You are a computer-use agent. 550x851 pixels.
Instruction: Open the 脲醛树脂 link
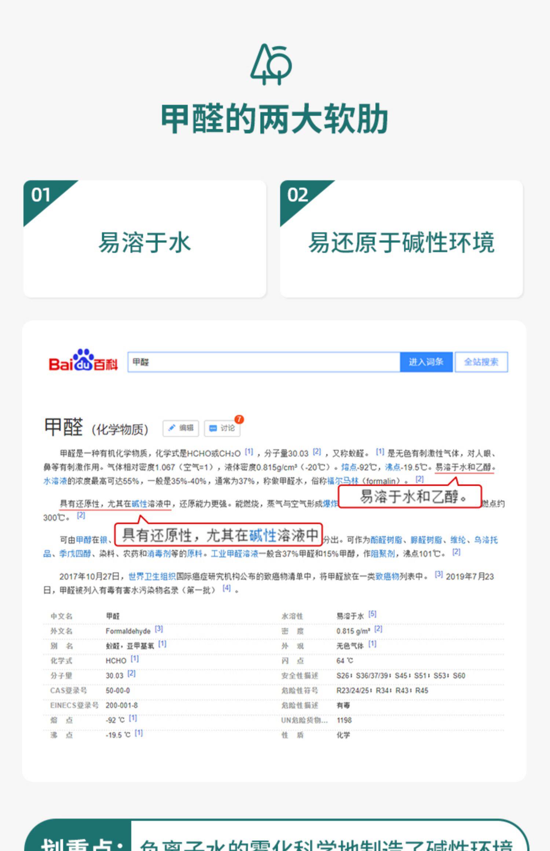[426, 540]
